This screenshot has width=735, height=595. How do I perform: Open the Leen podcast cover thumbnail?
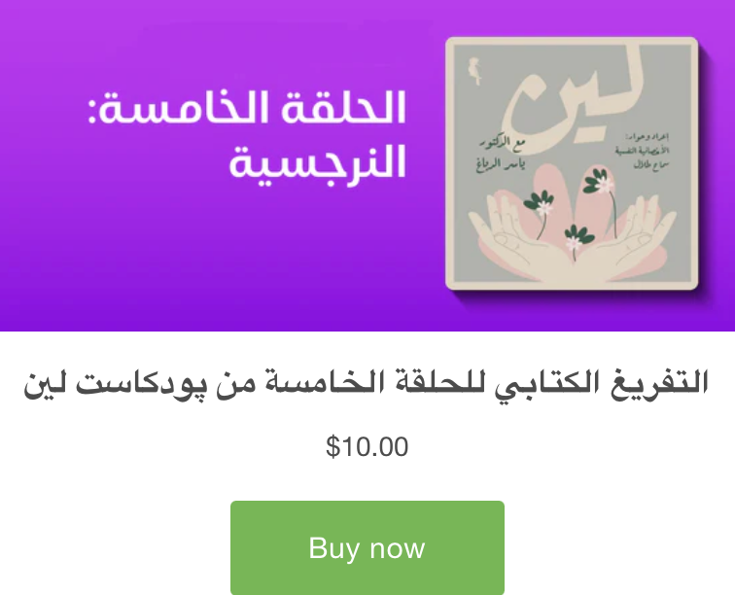click(572, 163)
